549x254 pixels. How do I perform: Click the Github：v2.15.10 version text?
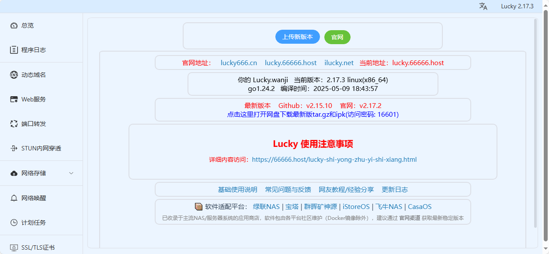(305, 105)
